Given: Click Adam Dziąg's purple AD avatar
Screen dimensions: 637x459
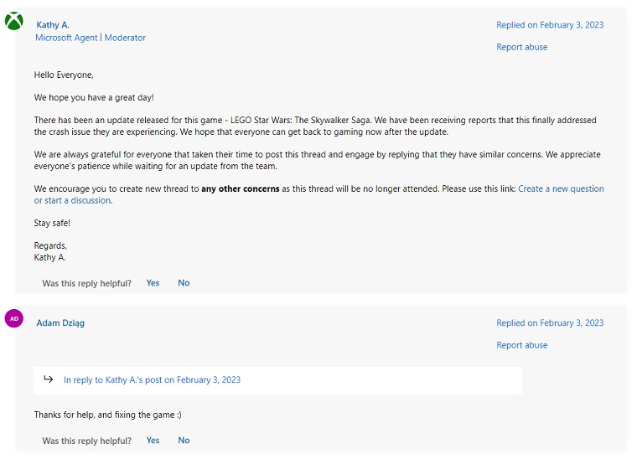Looking at the screenshot, I should click(x=14, y=318).
